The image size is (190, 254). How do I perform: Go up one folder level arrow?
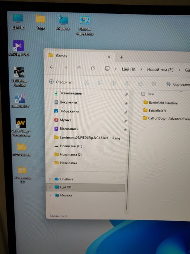[79, 68]
